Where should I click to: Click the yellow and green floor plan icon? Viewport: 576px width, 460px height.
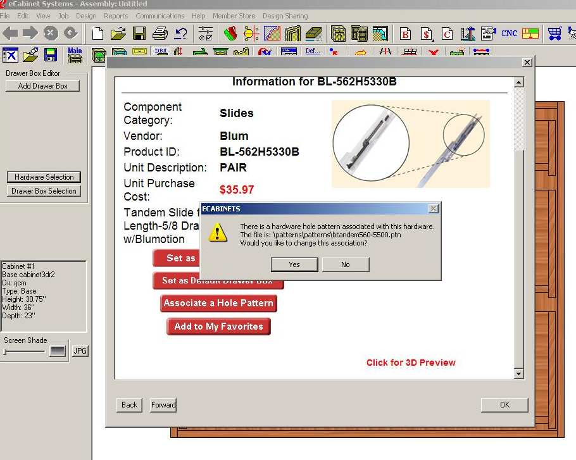coord(530,34)
